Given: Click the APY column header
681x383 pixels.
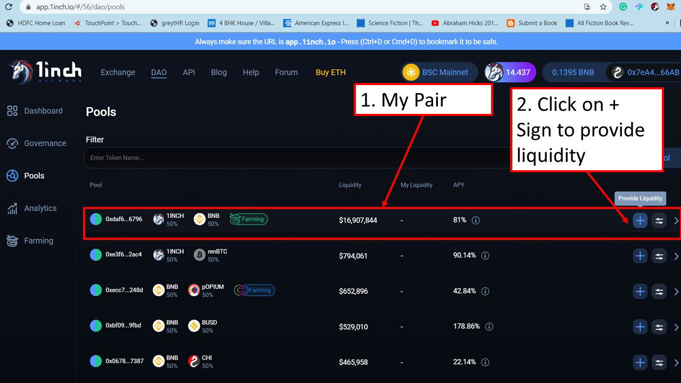Looking at the screenshot, I should pyautogui.click(x=459, y=185).
